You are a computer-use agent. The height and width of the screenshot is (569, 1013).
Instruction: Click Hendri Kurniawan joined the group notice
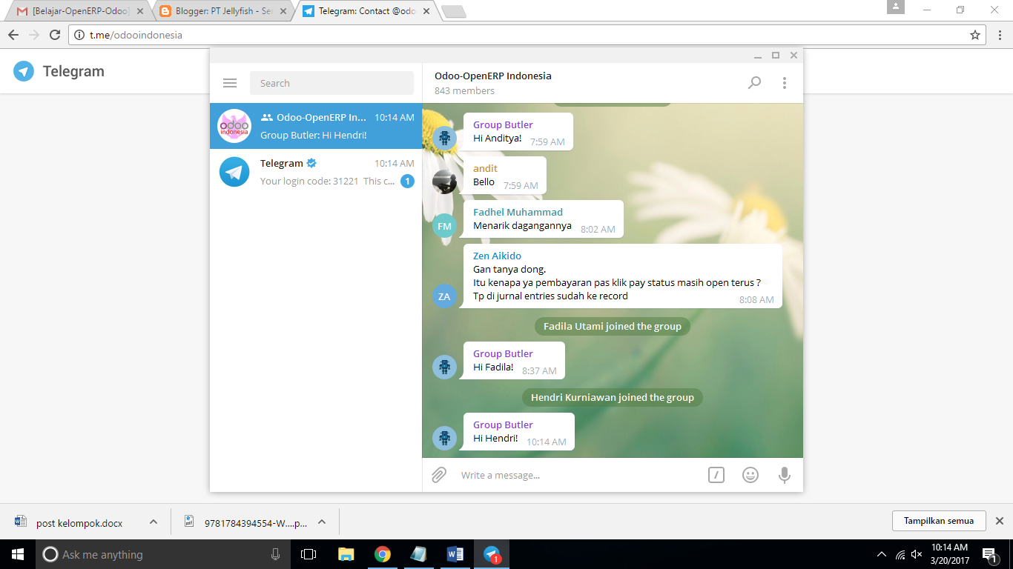tap(613, 397)
